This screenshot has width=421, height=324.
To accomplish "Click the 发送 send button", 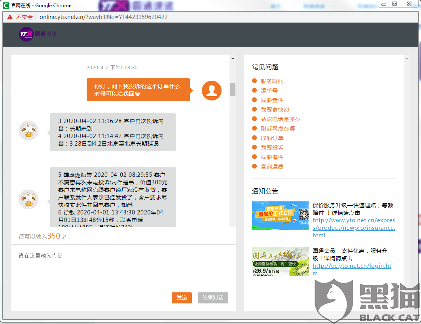I will tap(182, 298).
